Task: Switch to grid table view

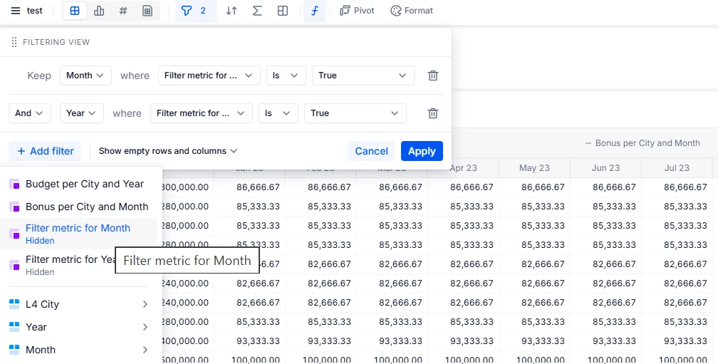Action: (x=75, y=11)
